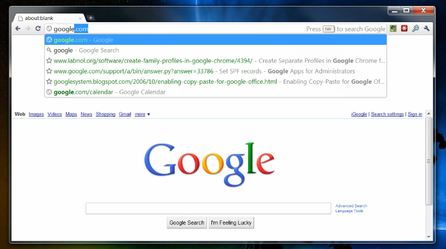
Task: Select the googlesystem.blogspot.com suggestion
Action: [216, 82]
